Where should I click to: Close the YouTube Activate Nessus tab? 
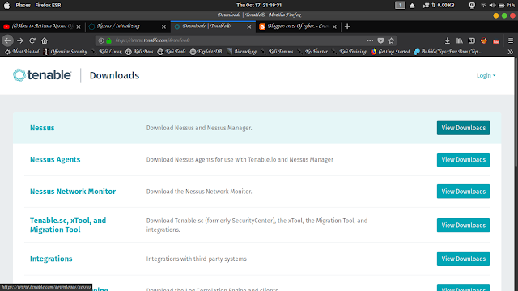click(x=79, y=27)
